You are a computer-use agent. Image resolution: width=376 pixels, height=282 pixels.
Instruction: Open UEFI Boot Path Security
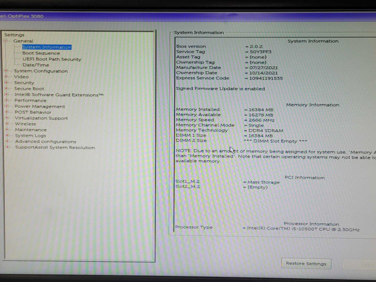pyautogui.click(x=52, y=59)
